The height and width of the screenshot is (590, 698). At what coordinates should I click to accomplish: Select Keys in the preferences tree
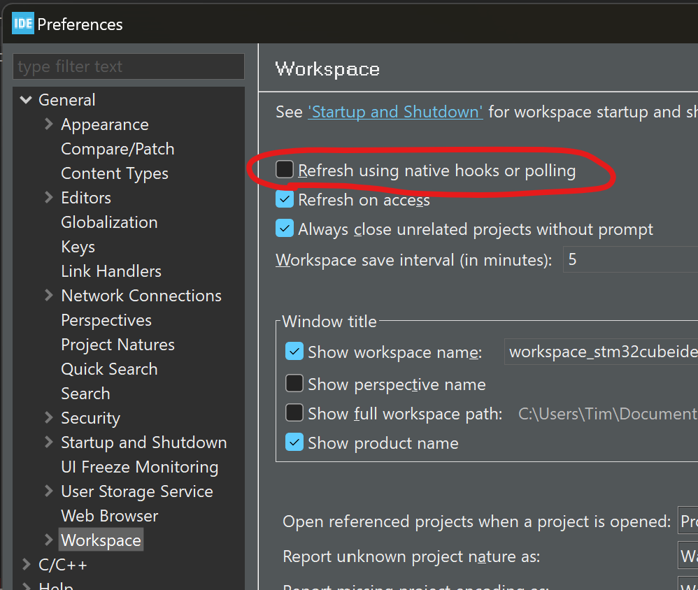click(78, 247)
